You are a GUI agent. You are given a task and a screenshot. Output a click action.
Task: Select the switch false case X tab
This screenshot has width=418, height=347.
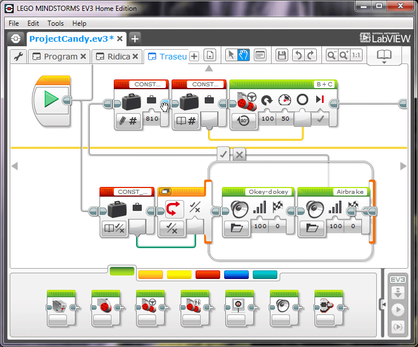pyautogui.click(x=240, y=154)
